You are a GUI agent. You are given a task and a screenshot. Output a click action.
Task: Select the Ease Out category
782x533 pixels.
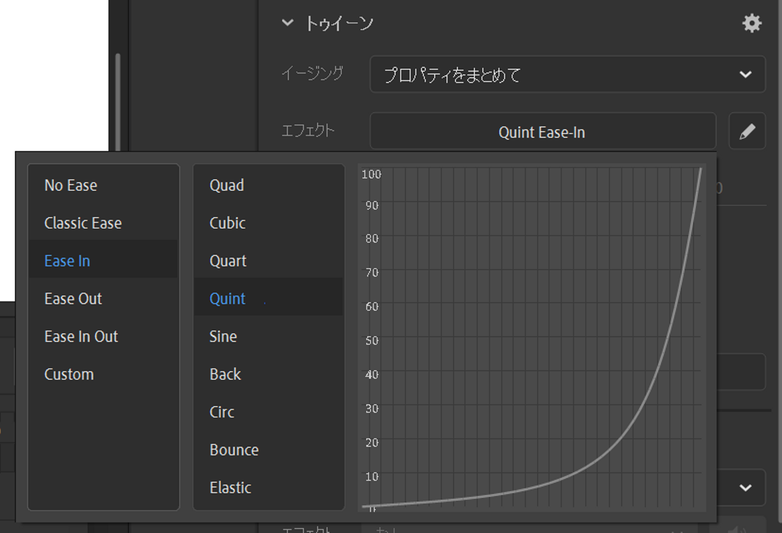(73, 299)
